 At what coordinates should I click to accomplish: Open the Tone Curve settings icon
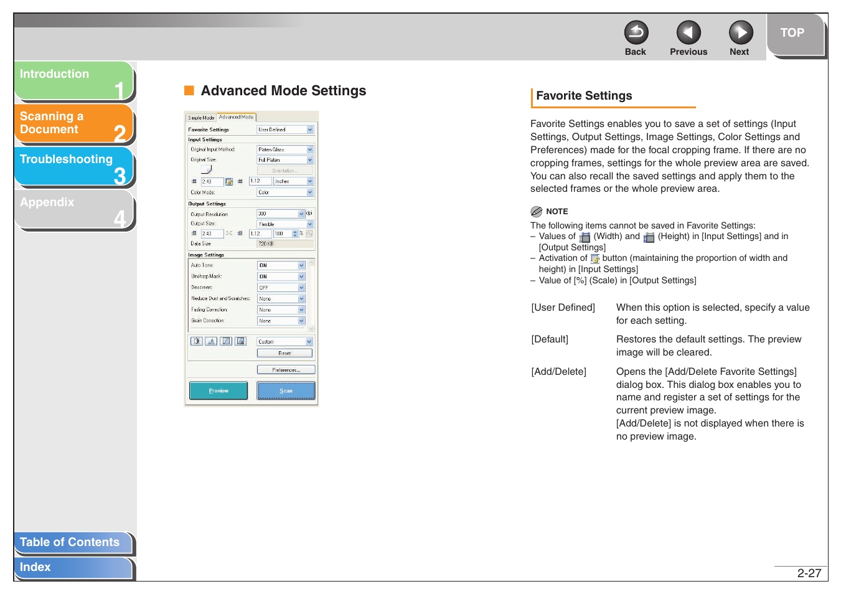226,341
